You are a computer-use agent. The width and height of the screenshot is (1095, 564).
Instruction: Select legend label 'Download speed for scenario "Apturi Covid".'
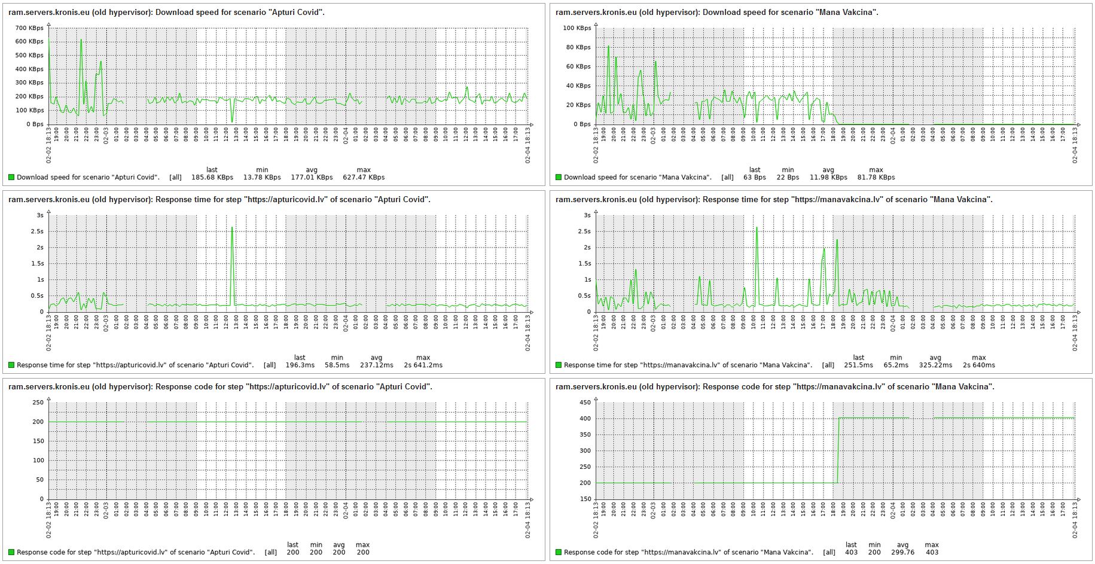tap(88, 177)
